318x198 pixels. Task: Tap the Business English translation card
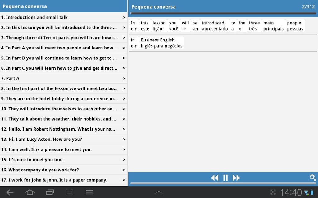pos(161,43)
